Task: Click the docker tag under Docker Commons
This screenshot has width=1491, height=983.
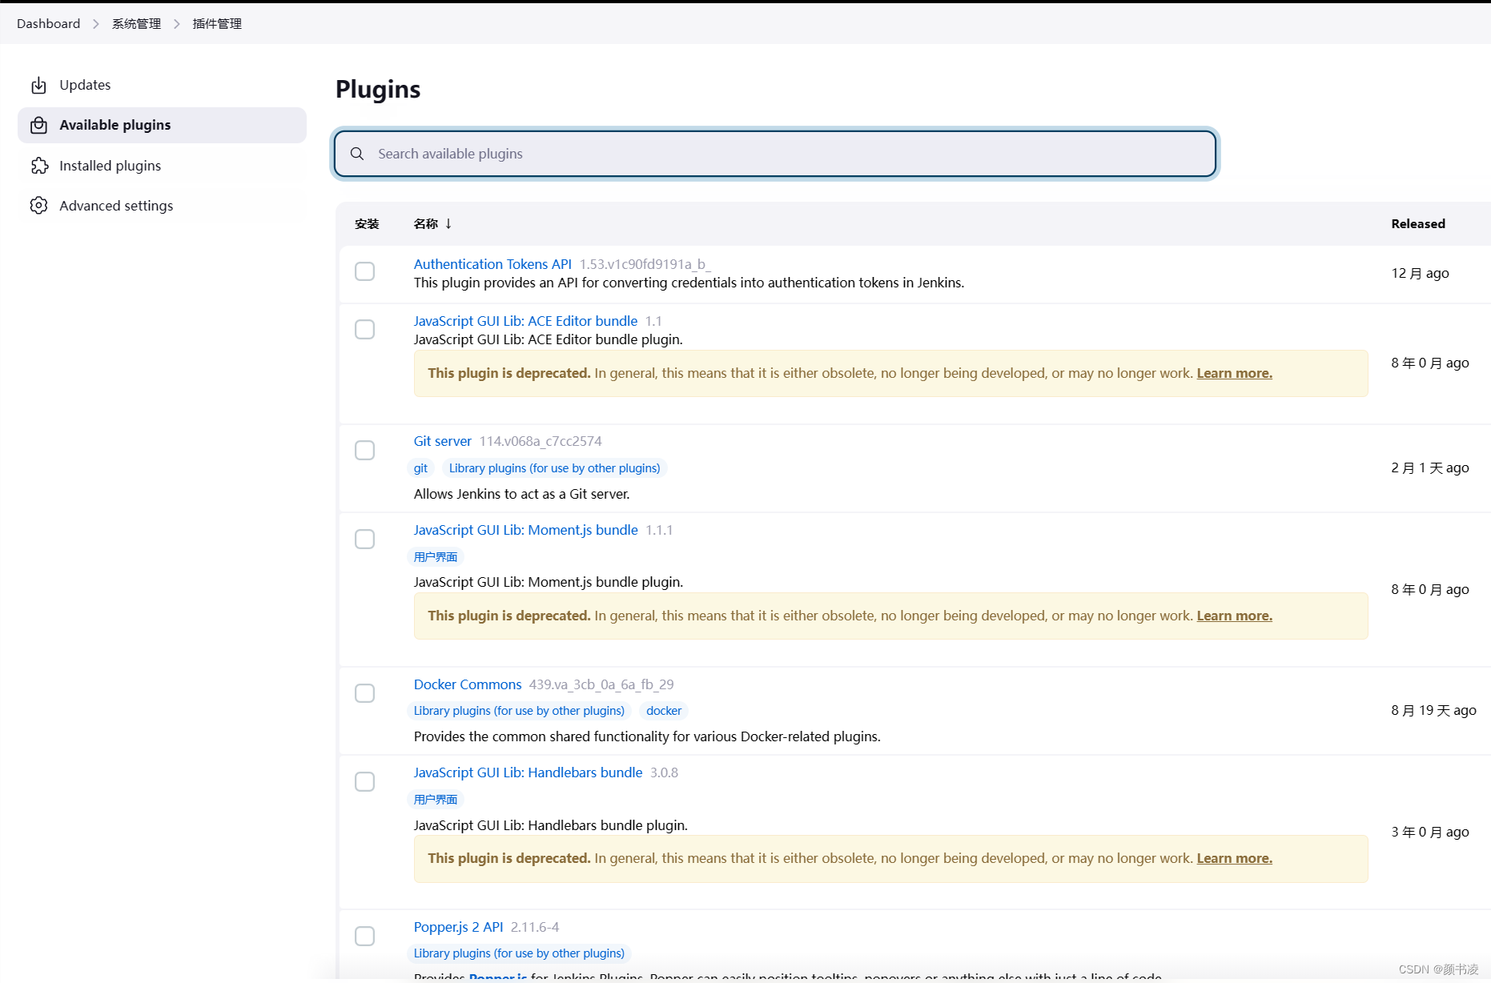Action: click(664, 711)
